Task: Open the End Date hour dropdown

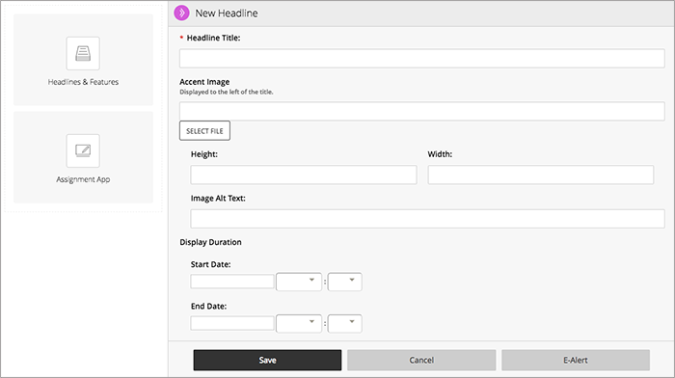Action: point(299,323)
